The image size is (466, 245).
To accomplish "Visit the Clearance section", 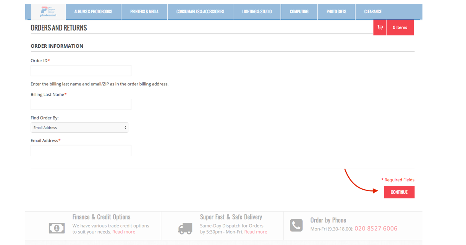I will pyautogui.click(x=373, y=12).
